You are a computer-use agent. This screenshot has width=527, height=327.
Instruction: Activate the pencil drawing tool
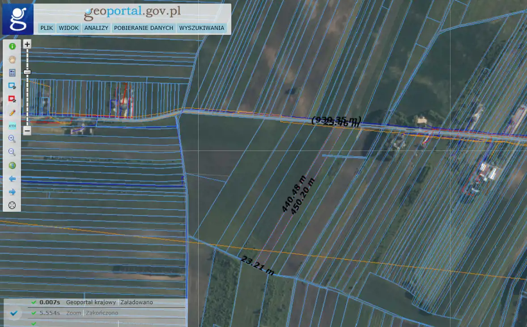(x=12, y=113)
